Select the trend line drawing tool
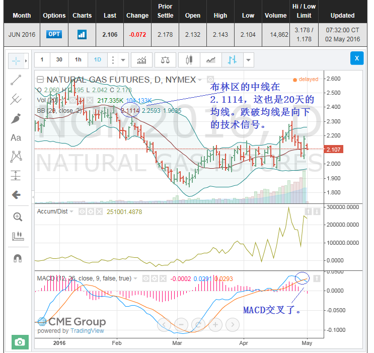Viewport: 374px width, 353px height. point(16,80)
